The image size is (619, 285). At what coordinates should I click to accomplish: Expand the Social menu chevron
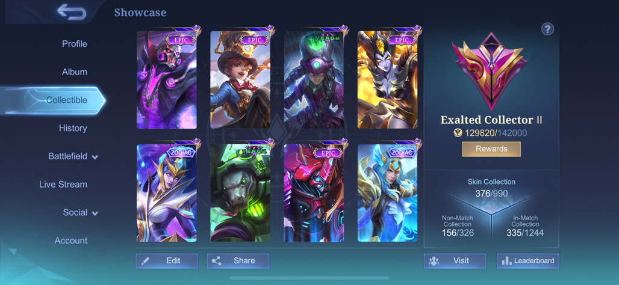click(95, 213)
